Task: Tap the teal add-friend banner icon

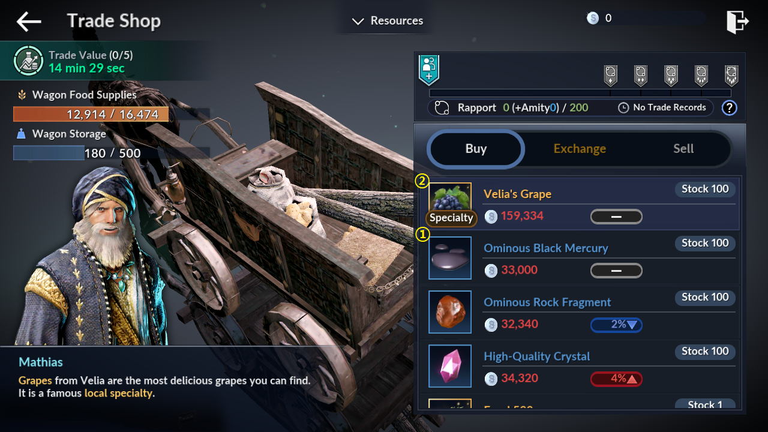Action: point(429,69)
